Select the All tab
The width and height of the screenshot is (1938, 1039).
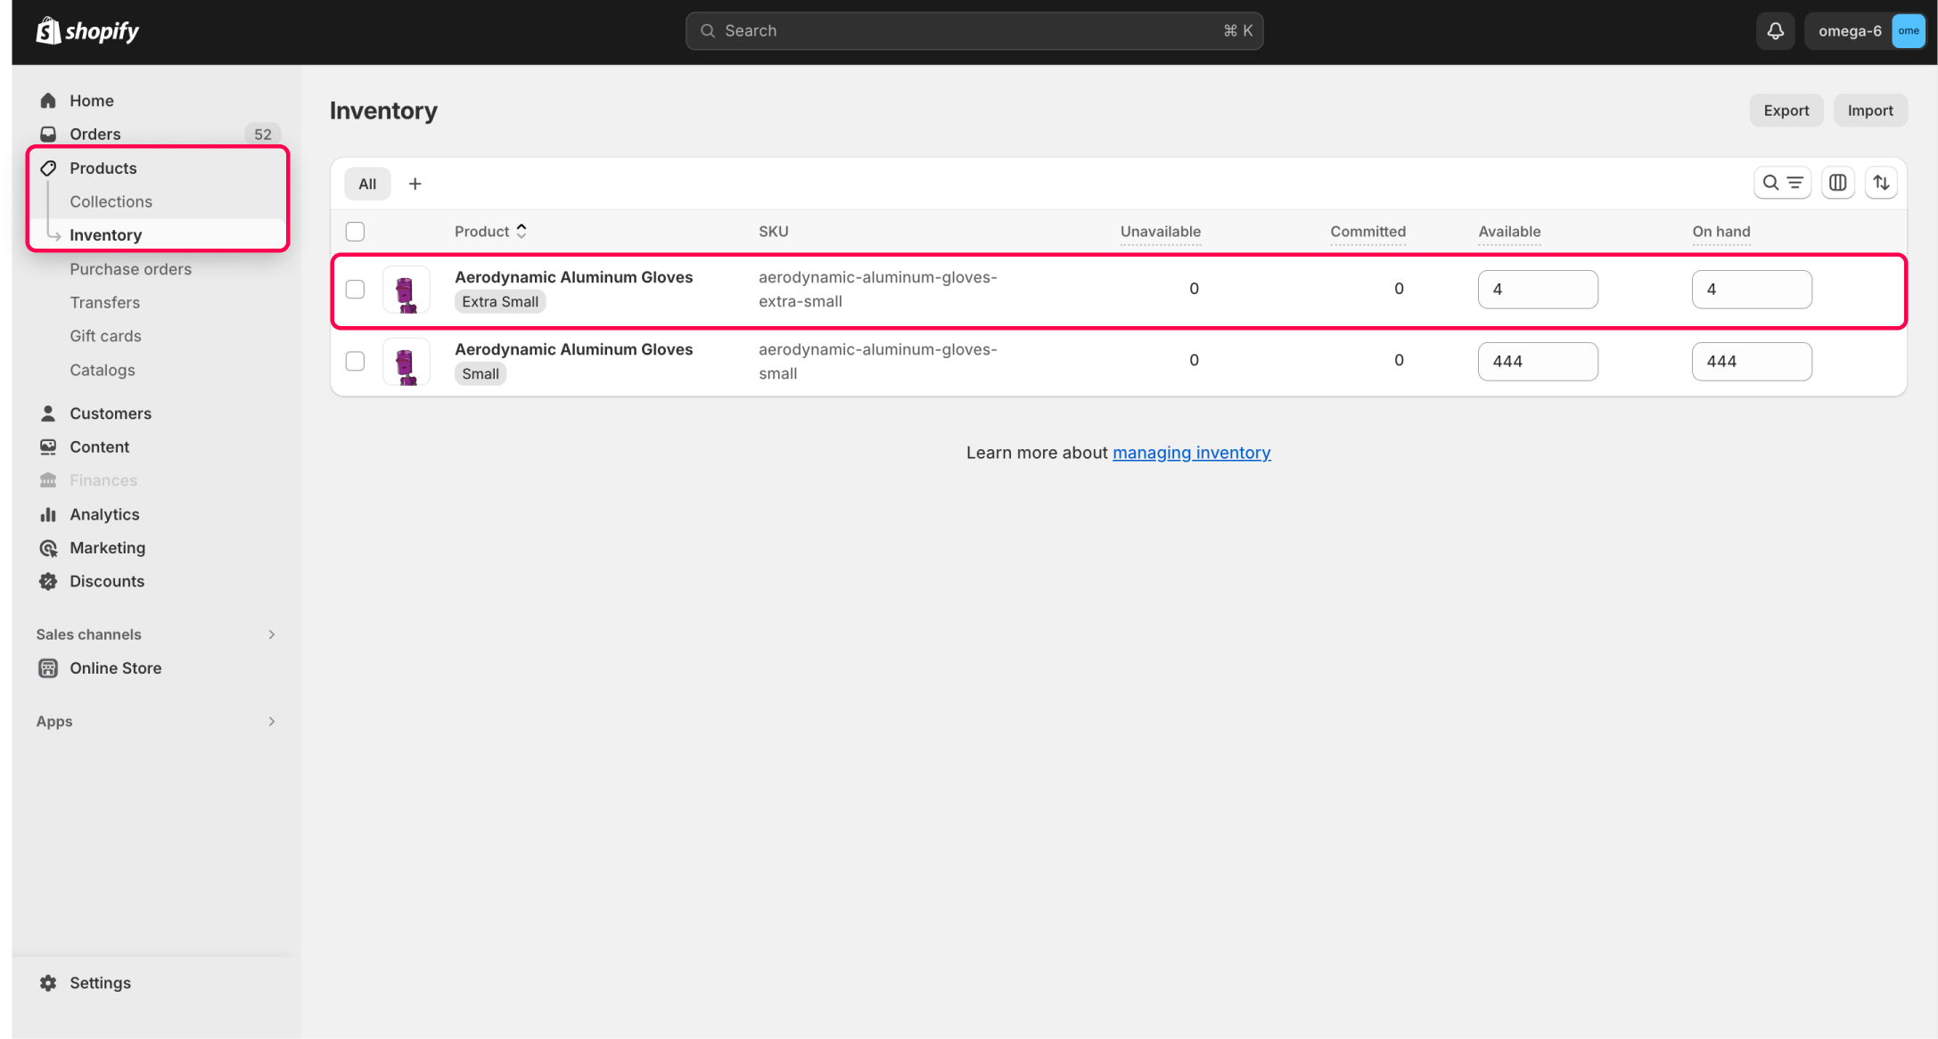tap(367, 184)
